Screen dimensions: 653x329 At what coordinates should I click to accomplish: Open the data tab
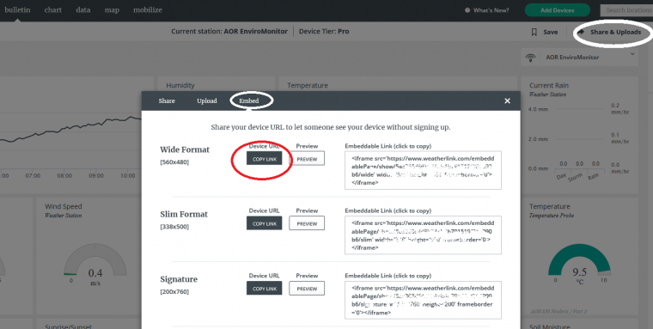click(x=83, y=10)
